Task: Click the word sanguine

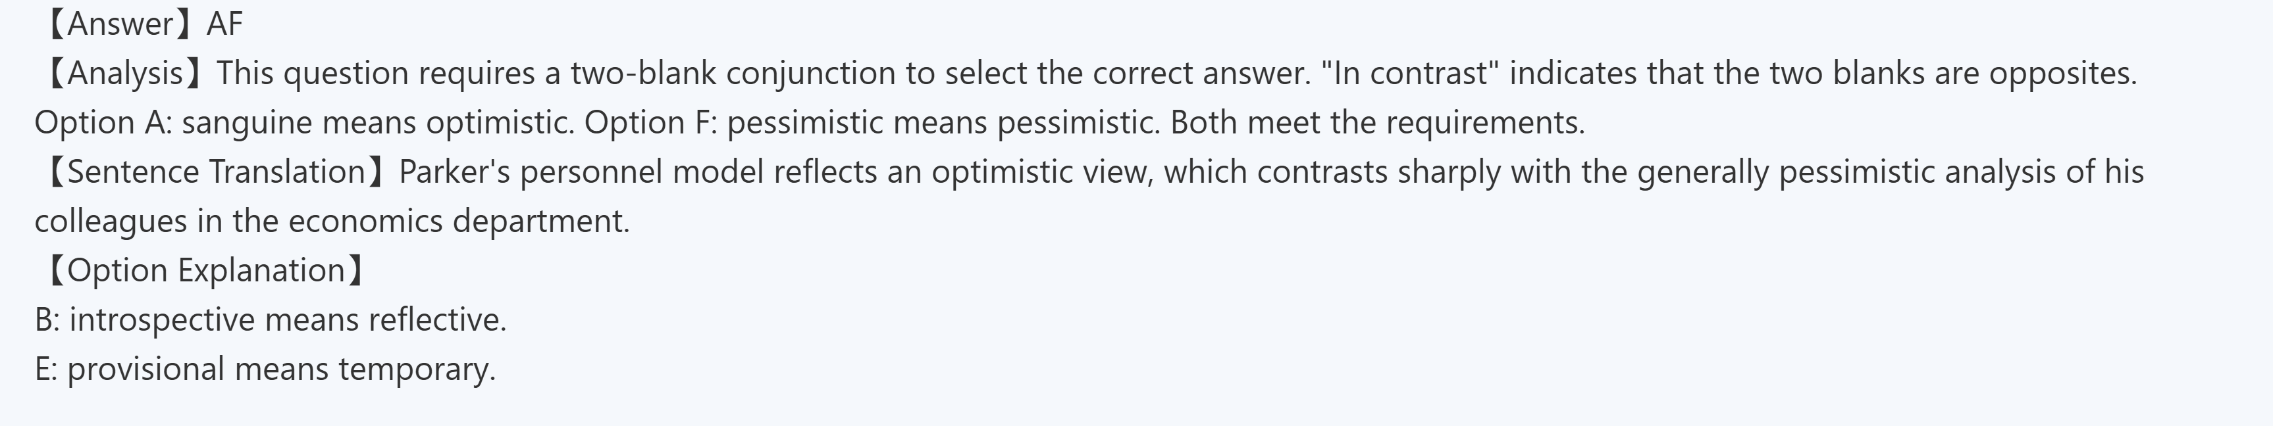Action: [x=247, y=122]
